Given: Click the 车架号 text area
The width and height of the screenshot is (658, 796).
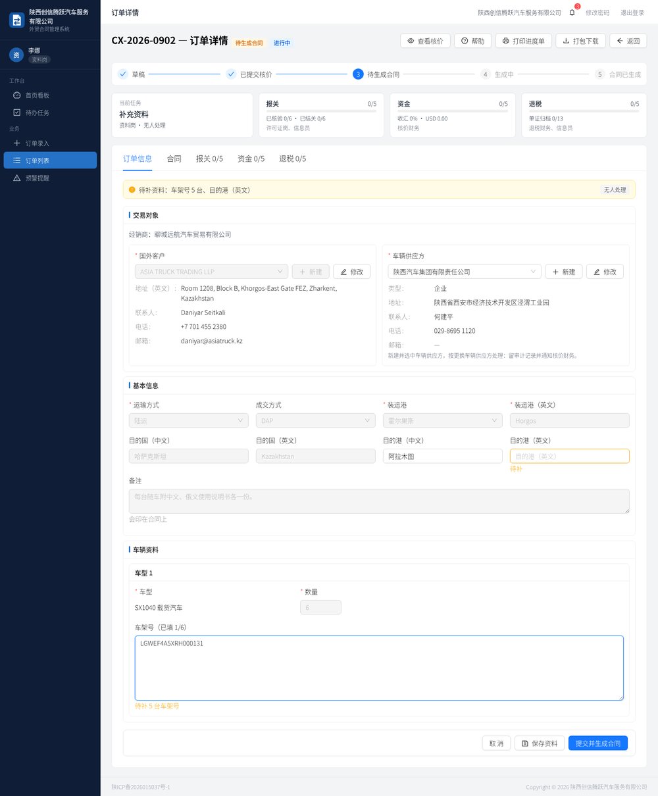Looking at the screenshot, I should pos(379,668).
